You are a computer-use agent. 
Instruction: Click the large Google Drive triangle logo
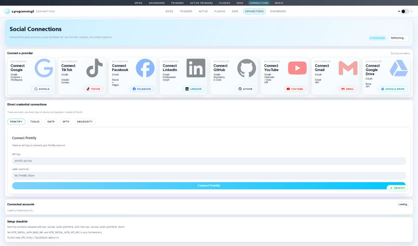399,68
